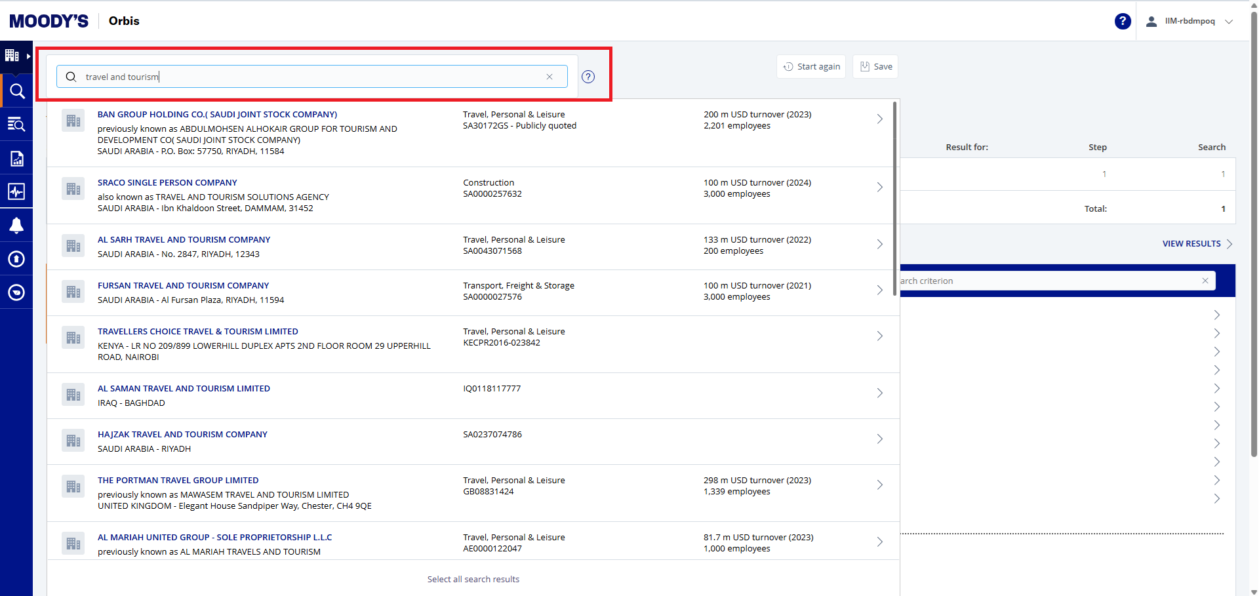Clear the travel and tourism search text
1259x596 pixels.
tap(550, 77)
